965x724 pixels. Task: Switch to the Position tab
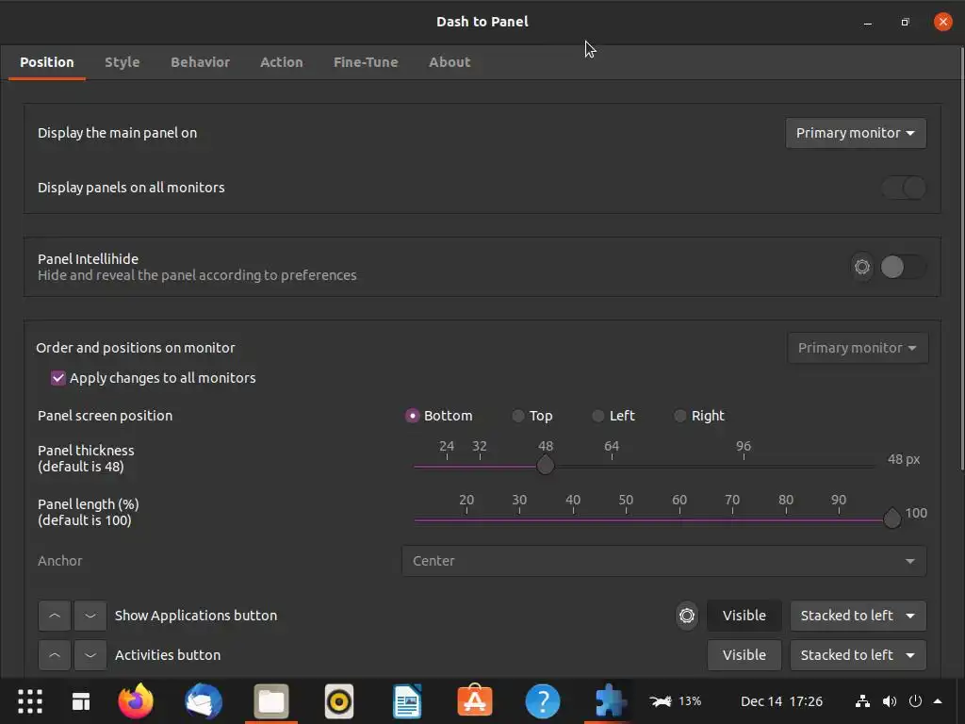pos(47,62)
